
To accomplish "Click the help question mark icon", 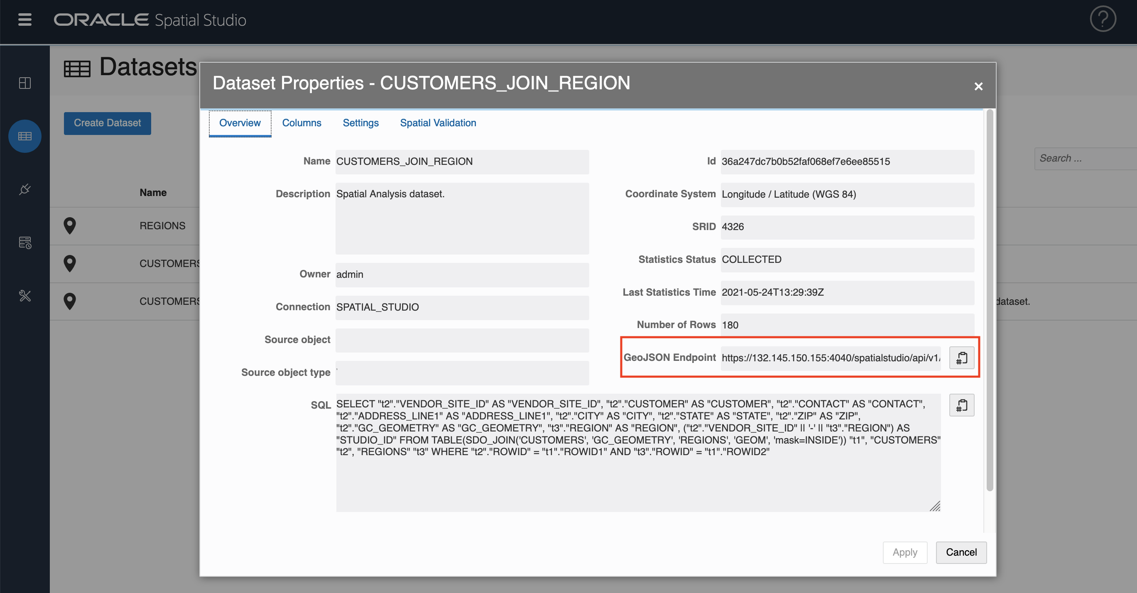I will [x=1103, y=19].
